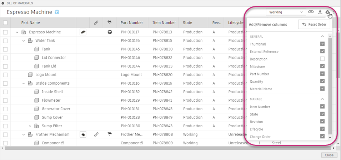The image size is (341, 160).
Task: Click the Rev... column header
Action: point(217,23)
